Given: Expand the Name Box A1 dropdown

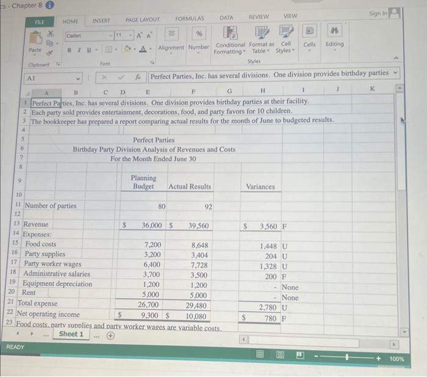Looking at the screenshot, I should [78, 79].
